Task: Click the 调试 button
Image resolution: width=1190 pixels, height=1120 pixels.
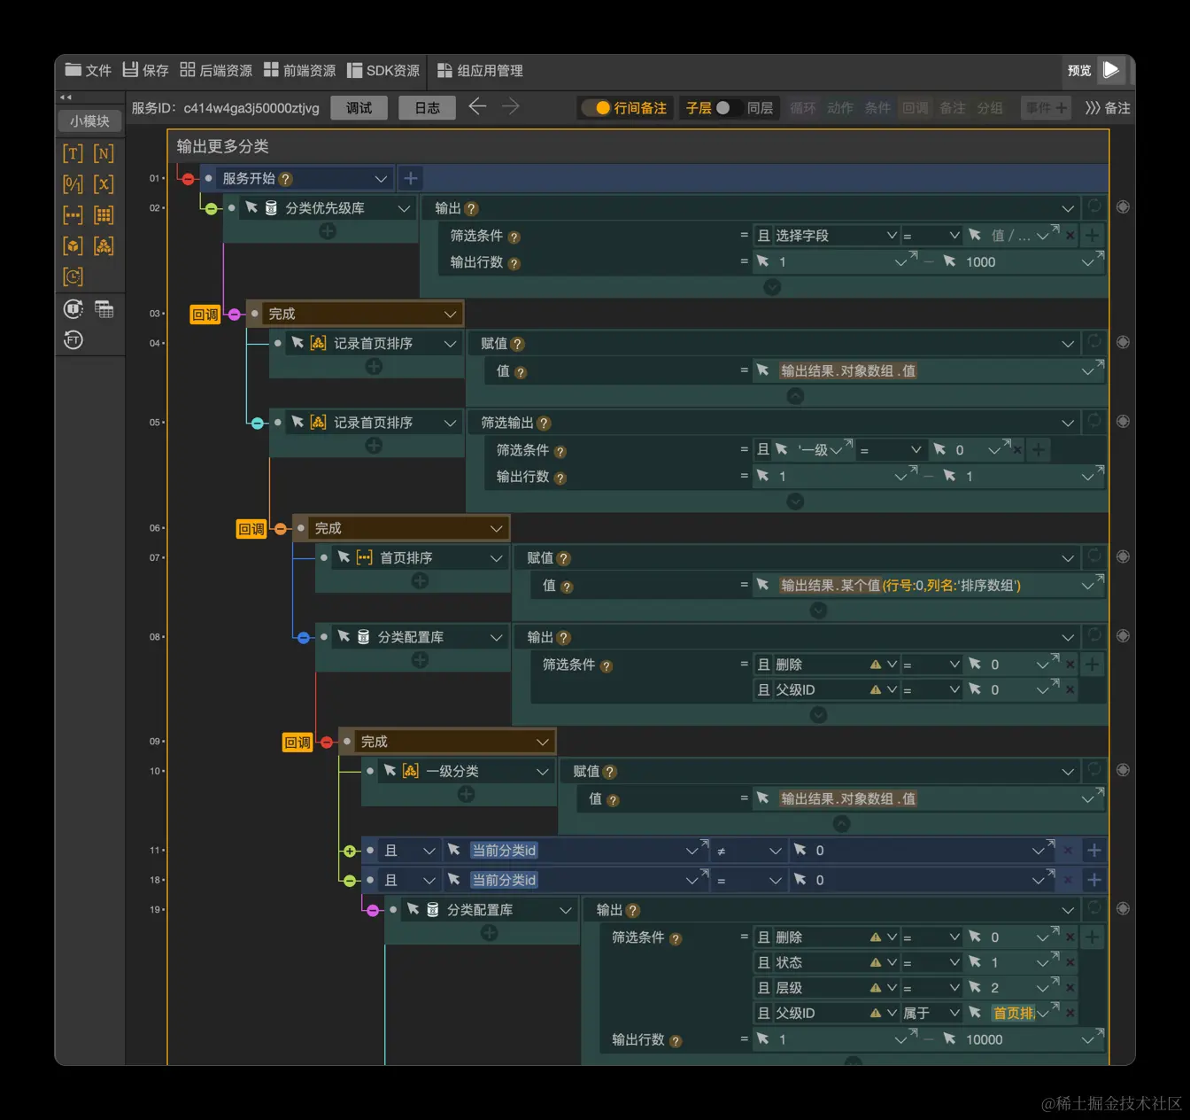Action: point(359,108)
